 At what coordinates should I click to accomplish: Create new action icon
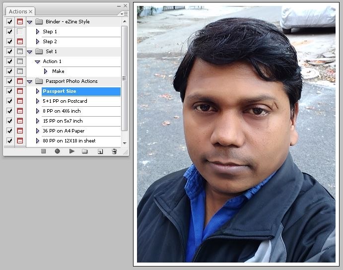(x=100, y=151)
